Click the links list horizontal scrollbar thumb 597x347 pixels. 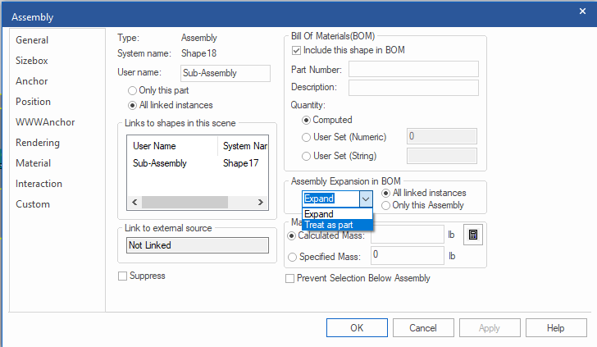tap(185, 203)
